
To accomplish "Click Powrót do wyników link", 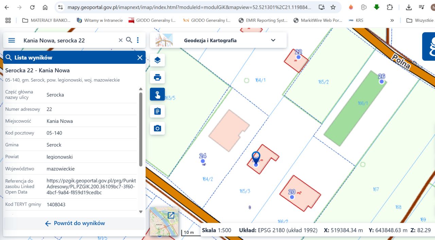I will tap(75, 223).
